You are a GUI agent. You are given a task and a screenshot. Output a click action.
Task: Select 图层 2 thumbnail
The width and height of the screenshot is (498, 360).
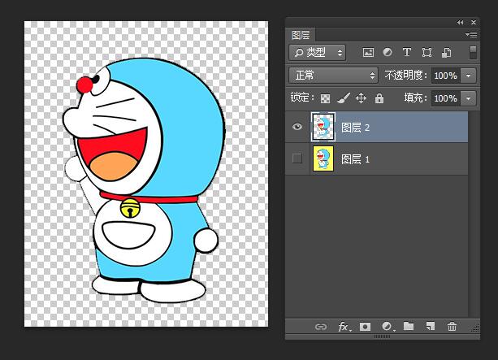coord(323,127)
